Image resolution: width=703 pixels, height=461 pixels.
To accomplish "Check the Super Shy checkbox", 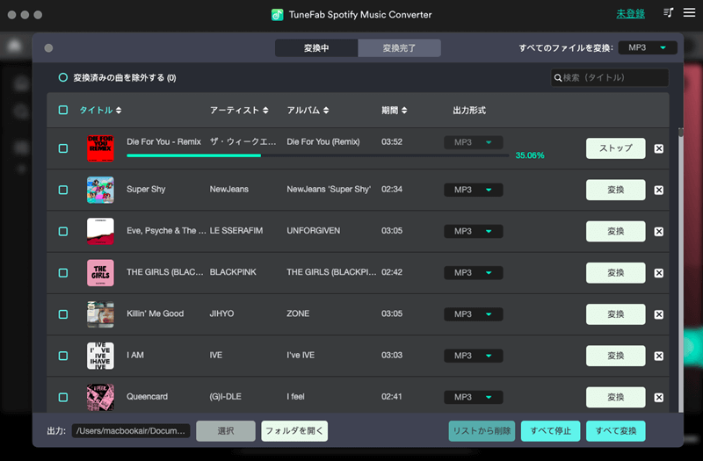I will (x=63, y=190).
